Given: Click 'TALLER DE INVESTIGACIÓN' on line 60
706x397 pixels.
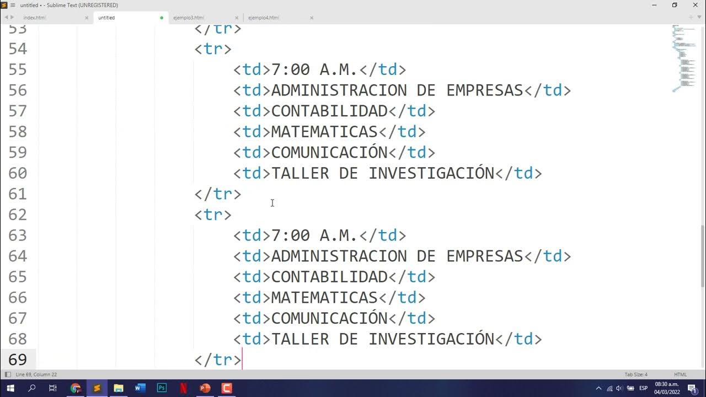Looking at the screenshot, I should tap(383, 173).
